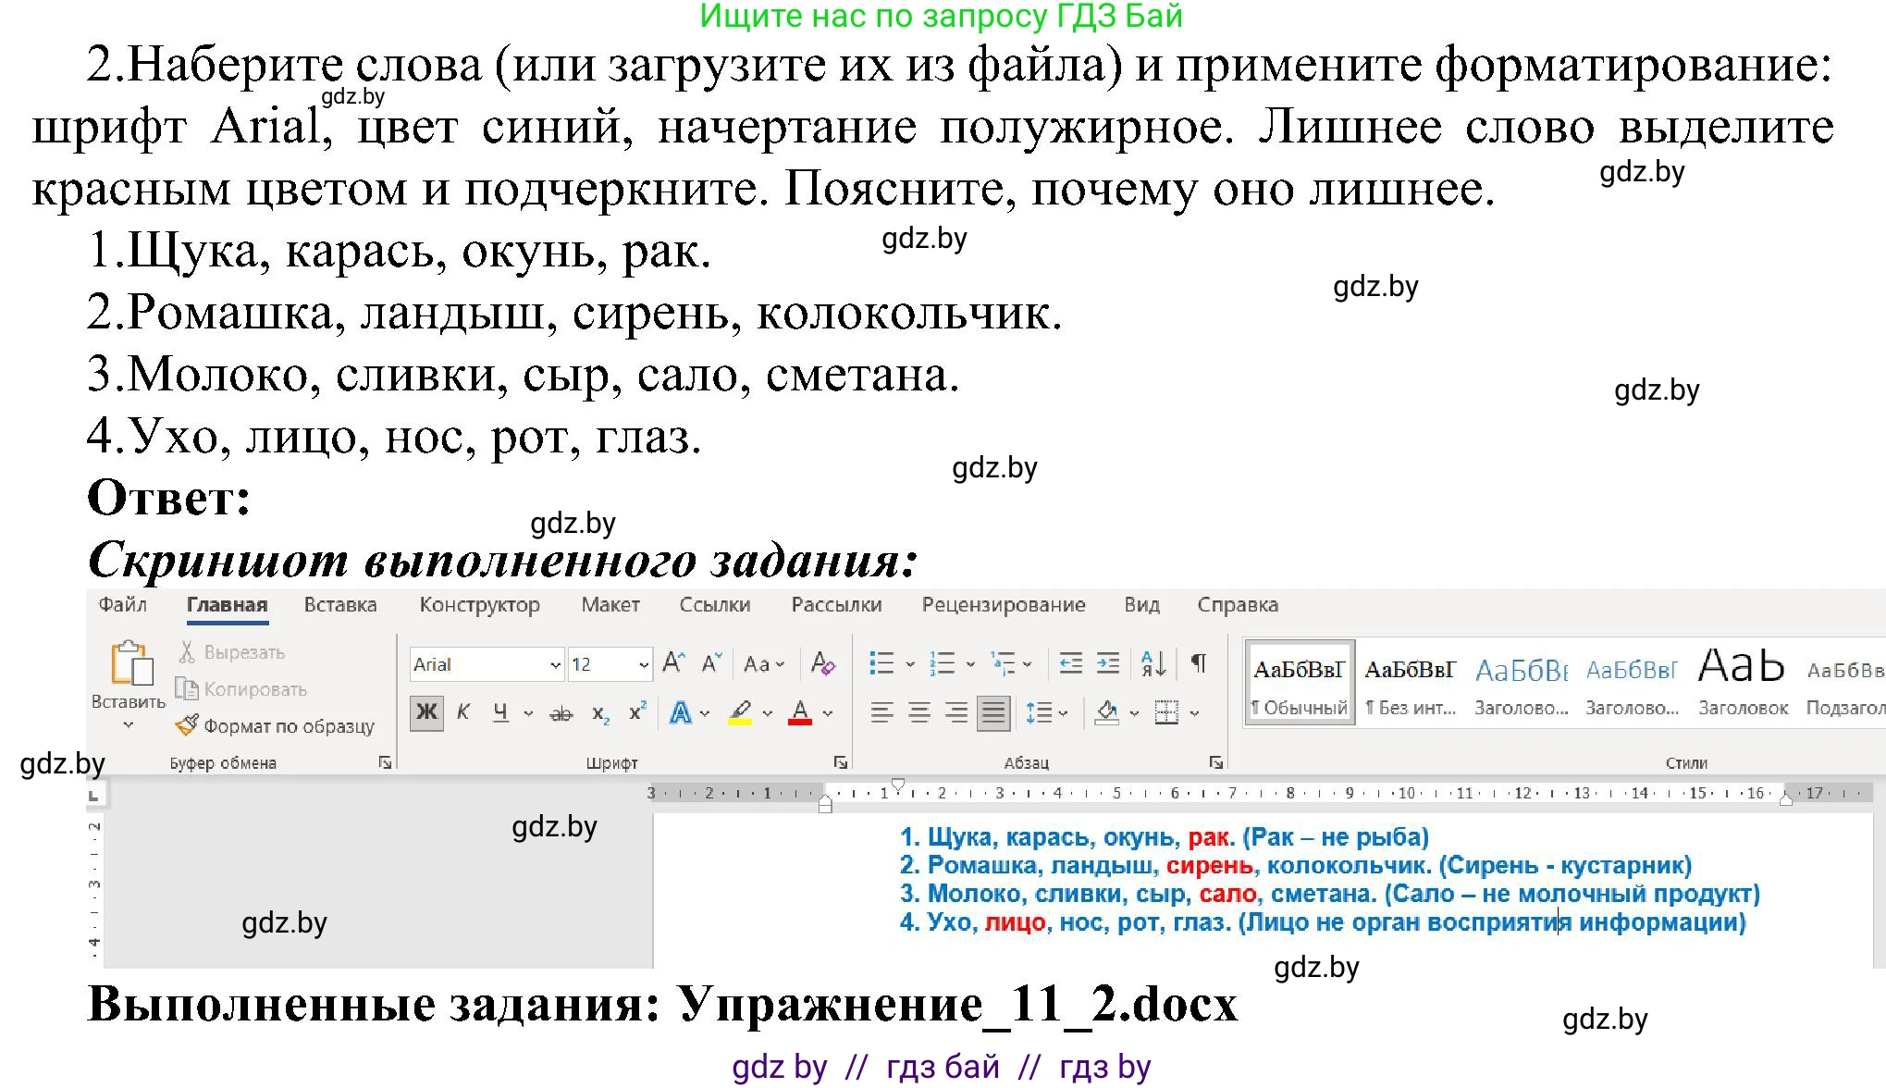Select the red font color swatch
This screenshot has height=1088, width=1886.
800,712
